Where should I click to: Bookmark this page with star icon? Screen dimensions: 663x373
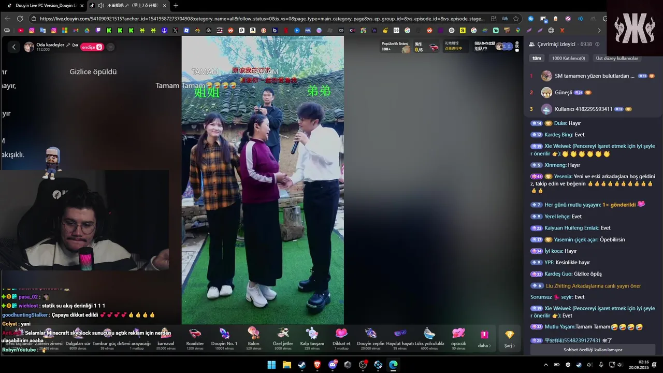516,19
